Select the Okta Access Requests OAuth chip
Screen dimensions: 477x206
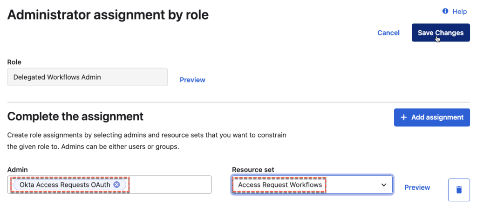coord(64,185)
